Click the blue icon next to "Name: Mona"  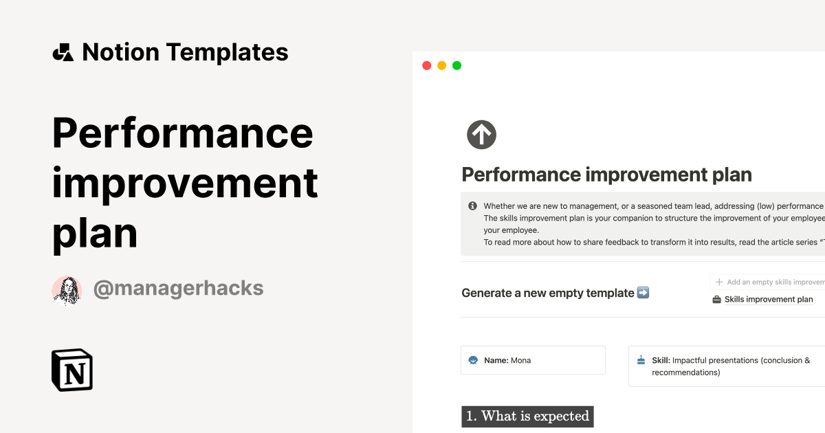point(474,360)
